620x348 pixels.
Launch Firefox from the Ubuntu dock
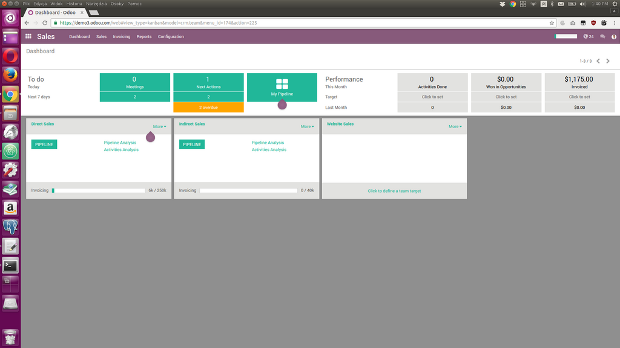(10, 75)
